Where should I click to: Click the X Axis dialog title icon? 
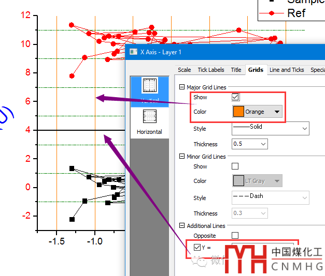pyautogui.click(x=134, y=52)
